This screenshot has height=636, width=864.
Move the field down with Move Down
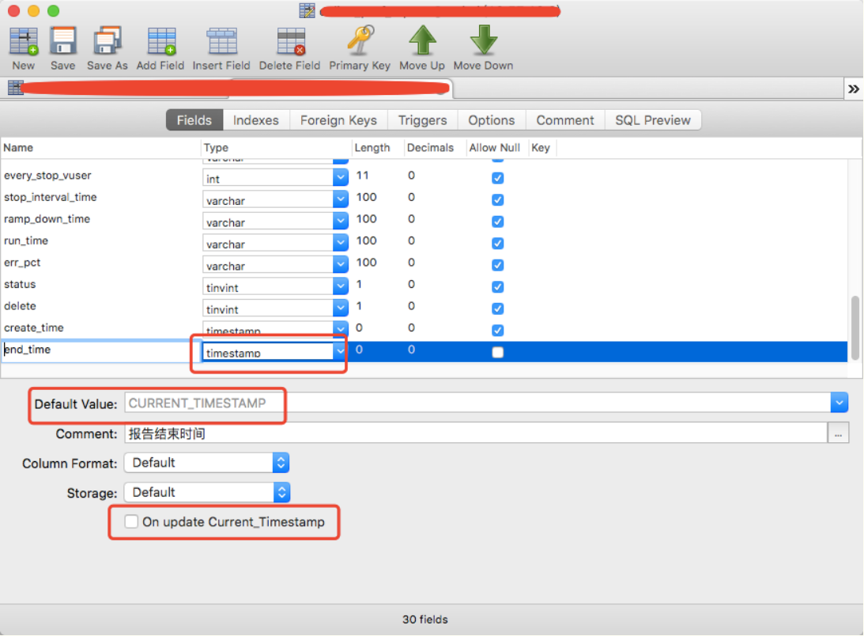pyautogui.click(x=483, y=41)
